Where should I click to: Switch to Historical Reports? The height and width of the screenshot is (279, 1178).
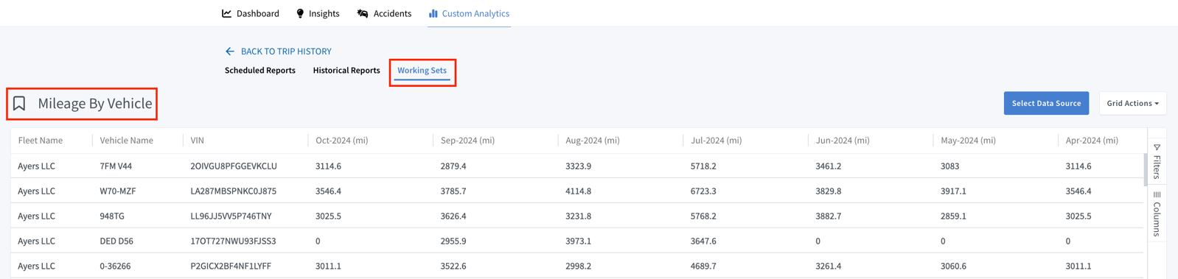pos(346,71)
